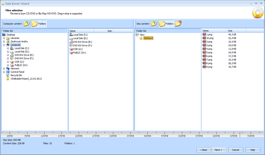This screenshot has height=155, width=265.
Task: Select VSABuilderWizard_12.03.2013 folder
Action: tap(26, 79)
